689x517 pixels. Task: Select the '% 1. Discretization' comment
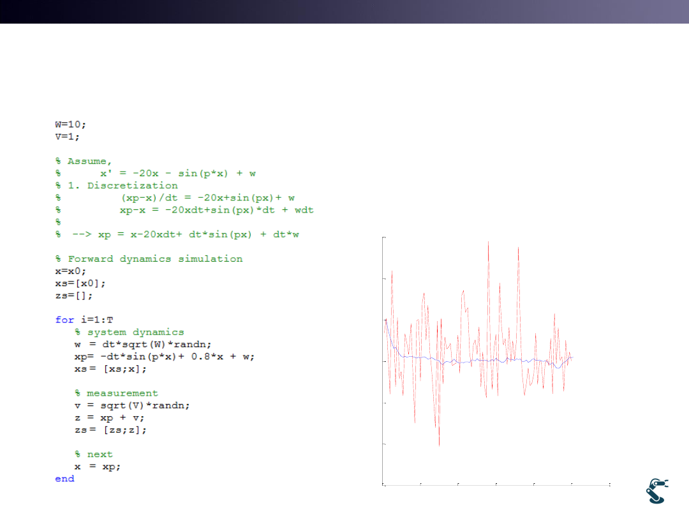[116, 186]
